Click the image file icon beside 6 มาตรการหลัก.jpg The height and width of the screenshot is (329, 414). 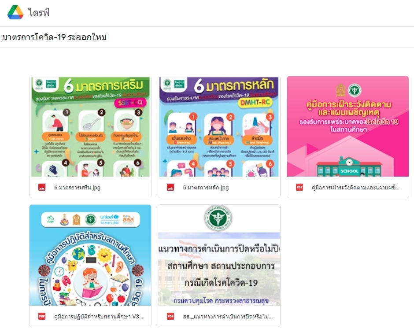(170, 187)
